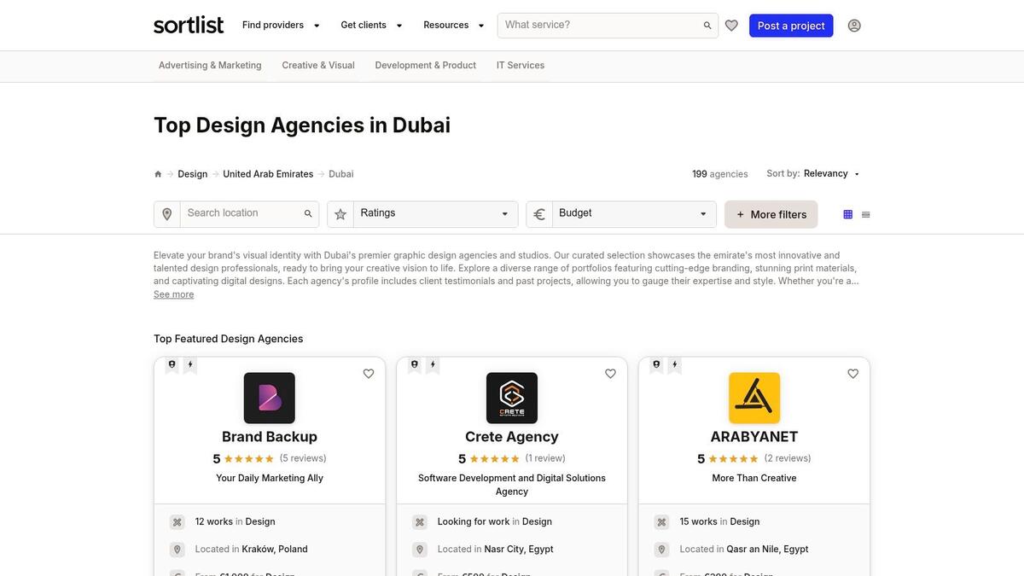The width and height of the screenshot is (1024, 576).
Task: Open the Creative & Visual category
Action: [x=318, y=63]
